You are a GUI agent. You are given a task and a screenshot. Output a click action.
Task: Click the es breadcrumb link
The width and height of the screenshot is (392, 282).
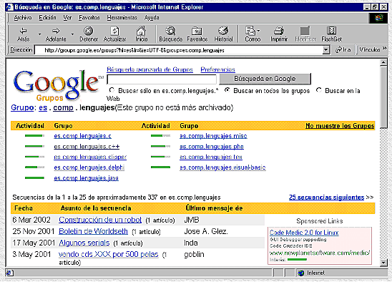[x=43, y=107]
